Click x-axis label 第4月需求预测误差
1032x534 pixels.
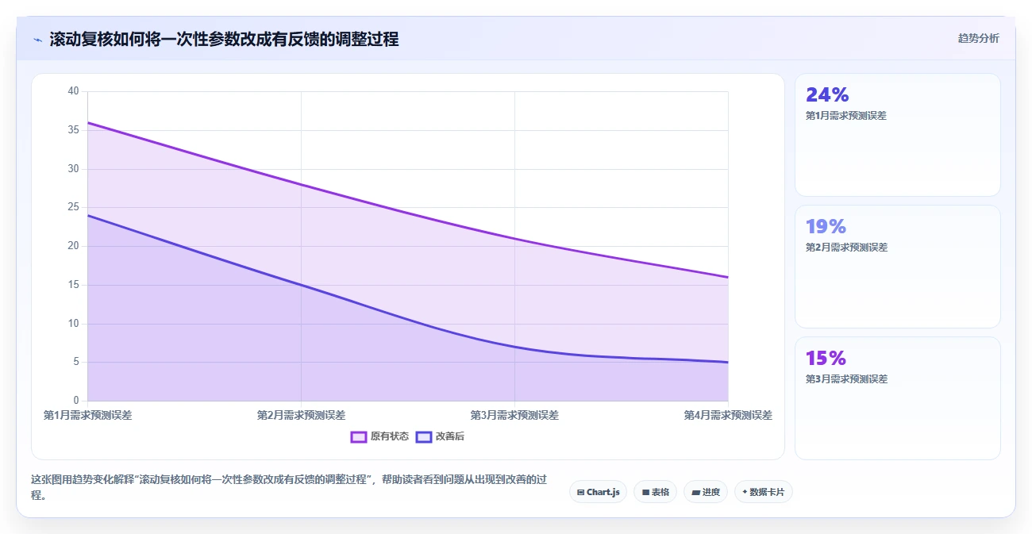[x=728, y=415]
